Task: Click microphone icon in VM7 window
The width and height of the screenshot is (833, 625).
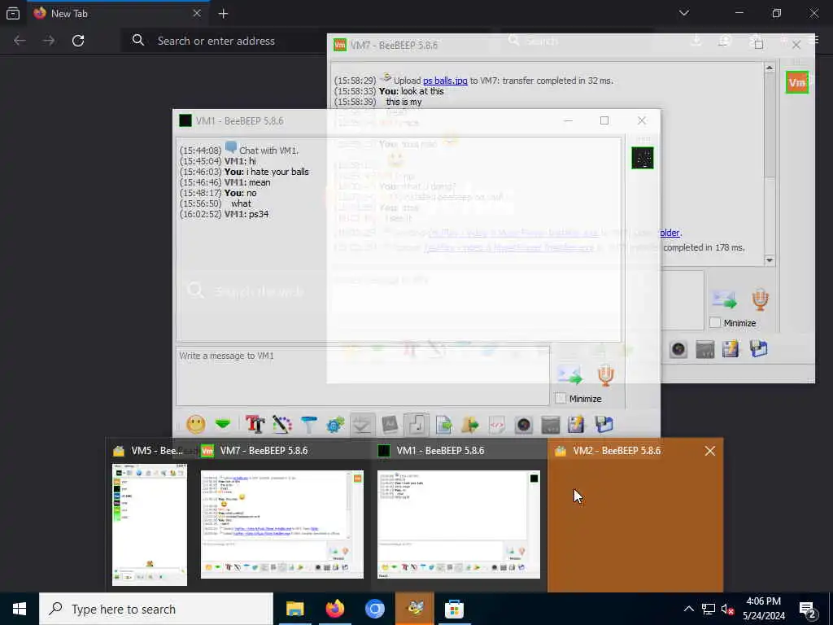Action: 761,299
